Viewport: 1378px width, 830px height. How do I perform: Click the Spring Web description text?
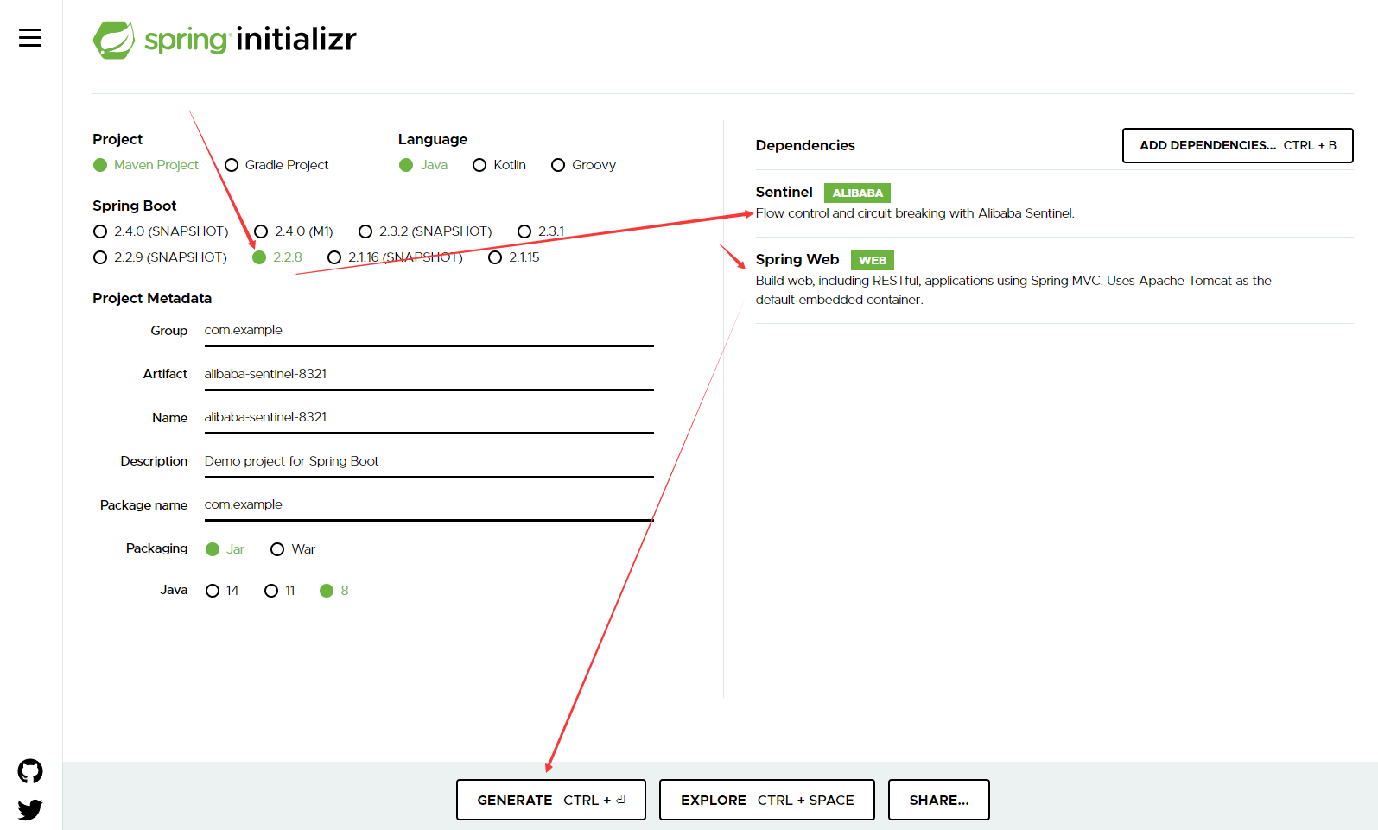tap(1013, 290)
